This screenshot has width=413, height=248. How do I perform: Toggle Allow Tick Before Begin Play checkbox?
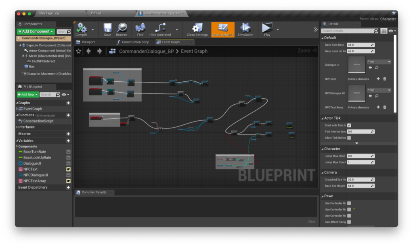tap(349, 138)
